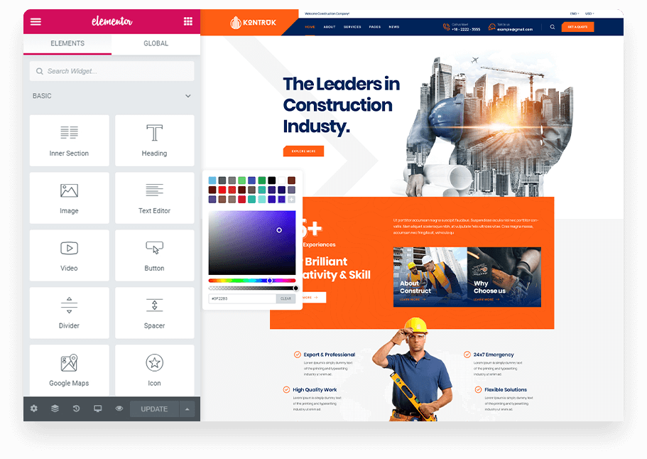647x459 pixels.
Task: Select the Google Maps widget
Action: point(70,370)
